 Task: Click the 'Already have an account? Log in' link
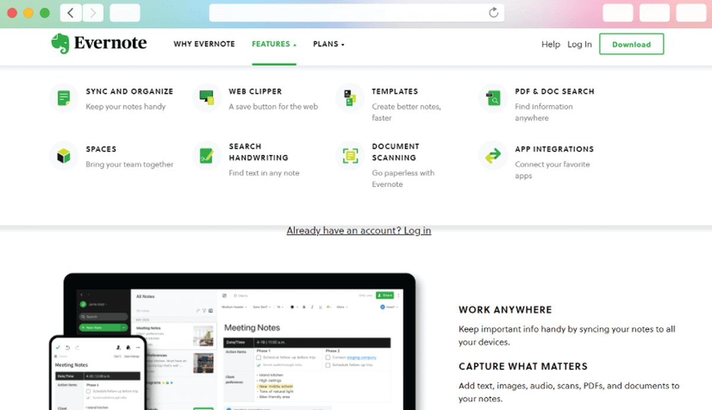click(358, 231)
